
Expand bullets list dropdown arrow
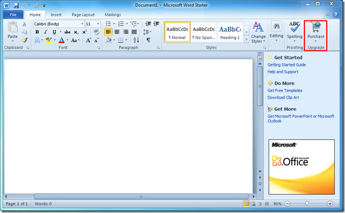[x=114, y=24]
